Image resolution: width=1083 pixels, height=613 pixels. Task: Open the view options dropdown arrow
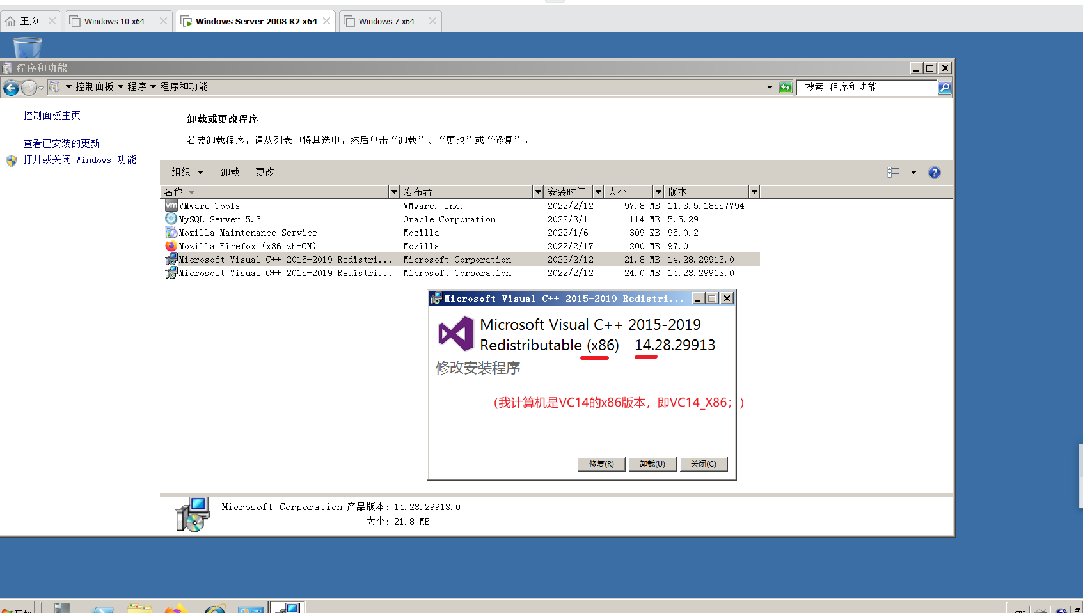pos(913,172)
